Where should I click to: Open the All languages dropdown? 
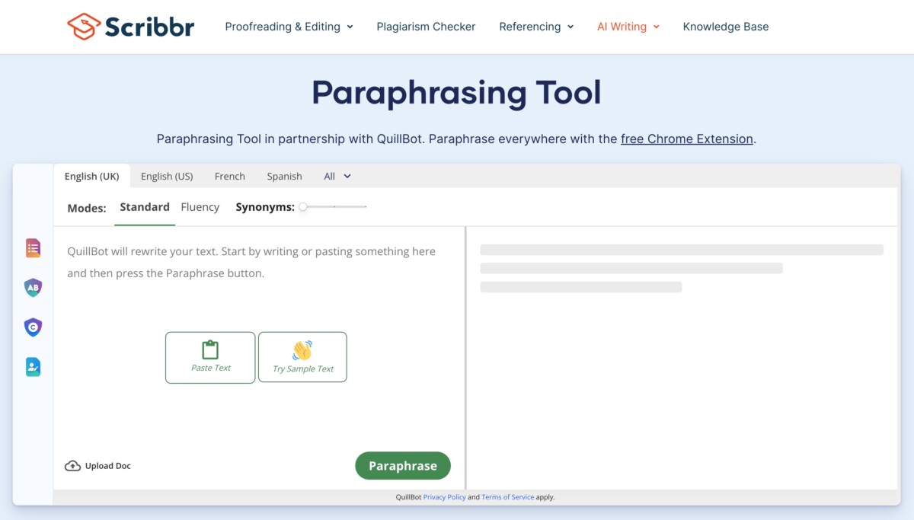tap(337, 176)
